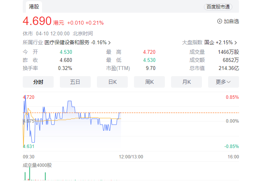Select the 月K monthly chart tab
This screenshot has width=261, height=183.
click(186, 82)
